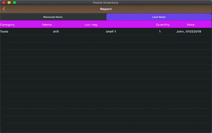The width and height of the screenshot is (212, 133).
Task: Select the Lent items tab
Action: click(159, 17)
